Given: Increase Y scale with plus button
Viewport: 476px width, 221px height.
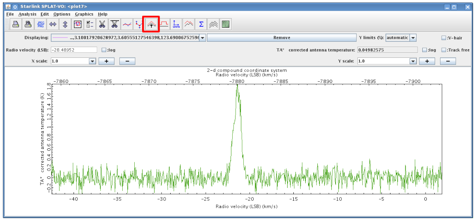Looking at the screenshot, I should pos(427,61).
